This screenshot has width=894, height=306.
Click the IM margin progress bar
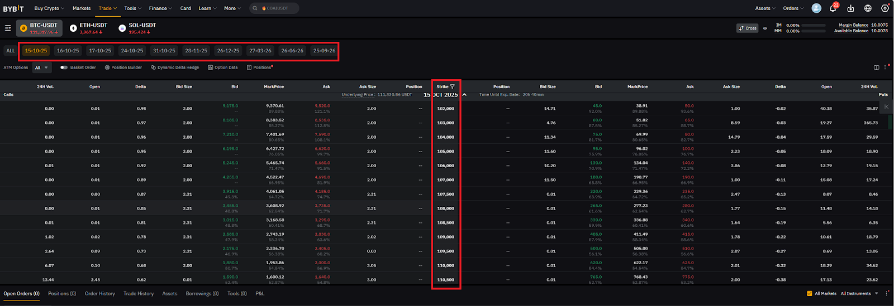point(814,25)
